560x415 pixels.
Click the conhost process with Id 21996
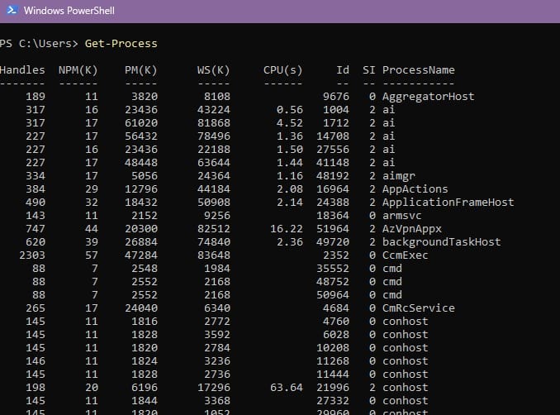pyautogui.click(x=405, y=388)
